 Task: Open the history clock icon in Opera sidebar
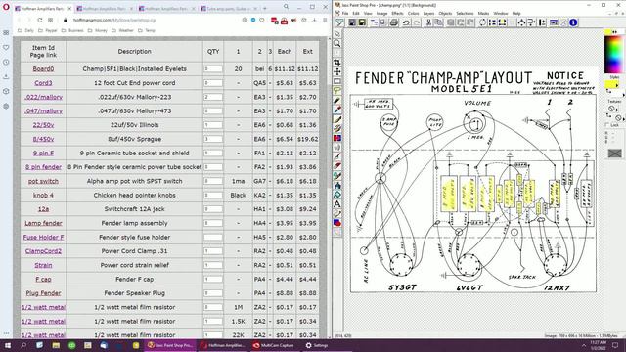tap(6, 62)
